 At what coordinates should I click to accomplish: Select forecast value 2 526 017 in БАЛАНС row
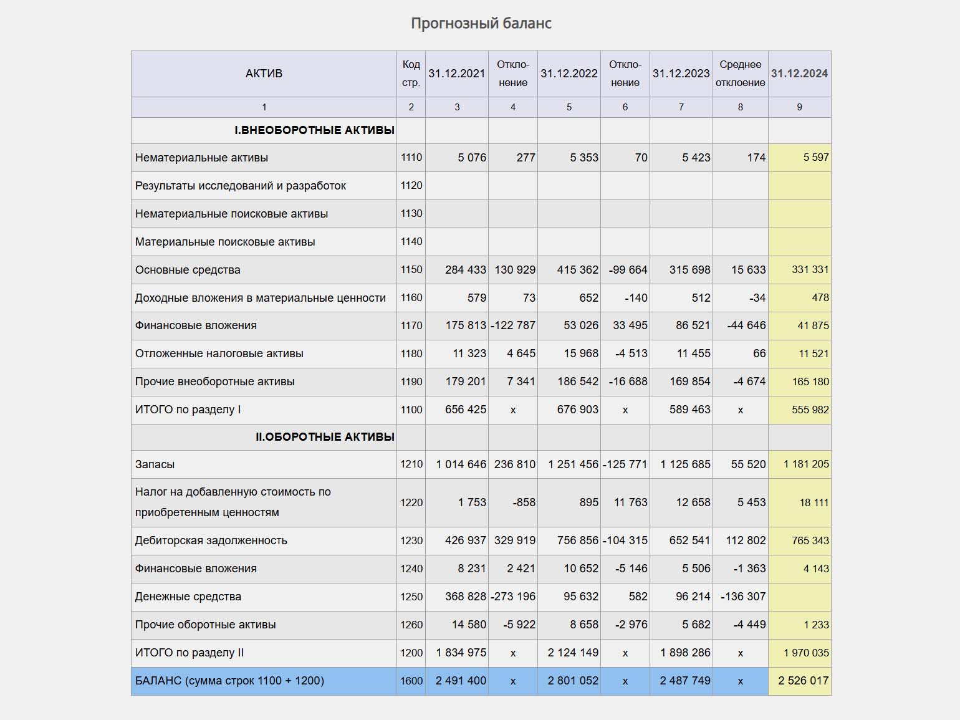click(803, 681)
